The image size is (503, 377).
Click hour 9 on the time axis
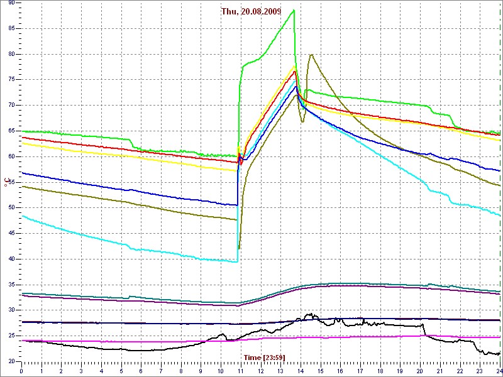[x=201, y=371]
